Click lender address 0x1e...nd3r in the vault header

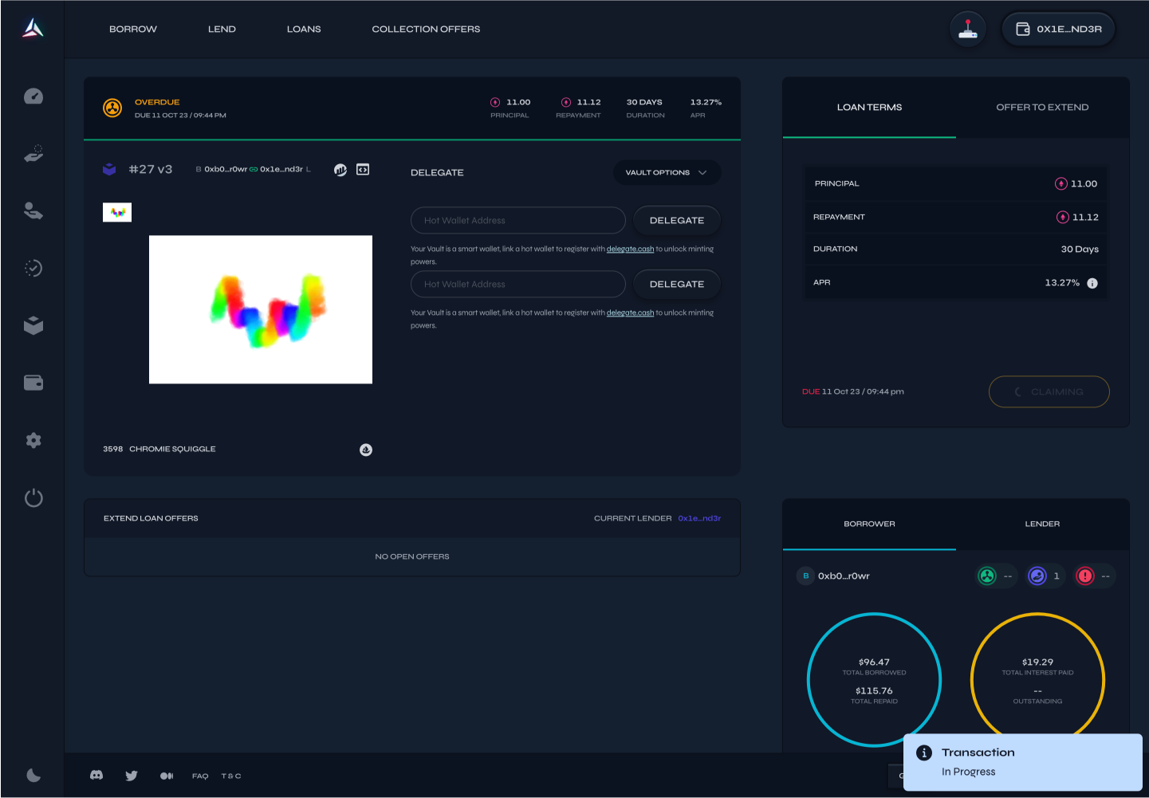(x=281, y=169)
